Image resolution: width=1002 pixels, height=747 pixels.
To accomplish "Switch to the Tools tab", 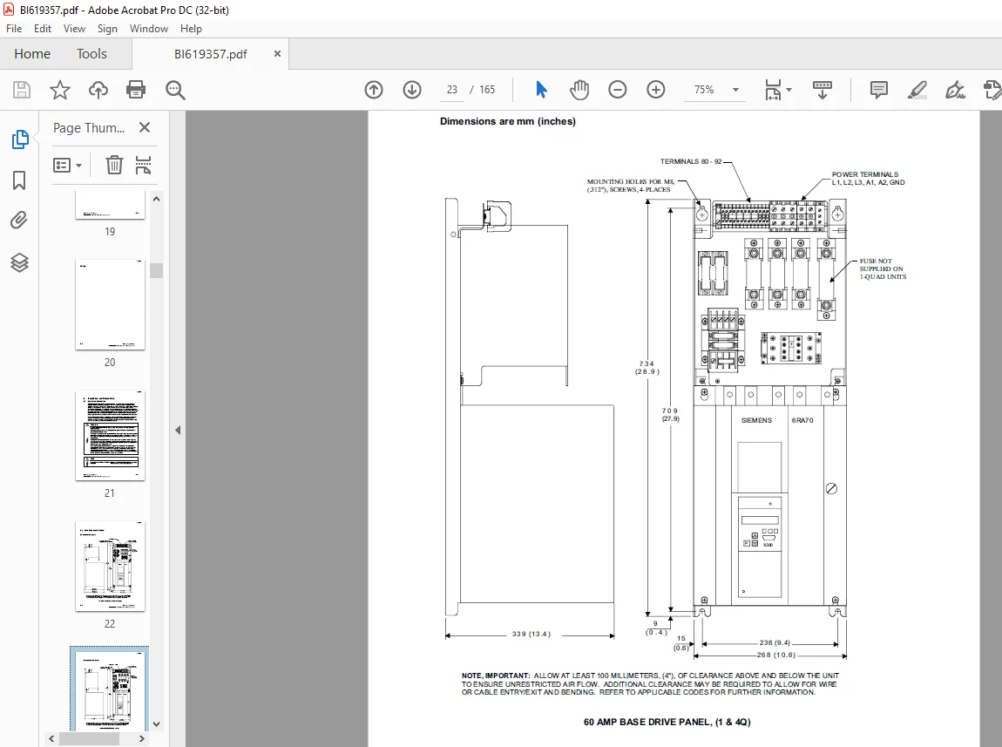I will tap(91, 54).
